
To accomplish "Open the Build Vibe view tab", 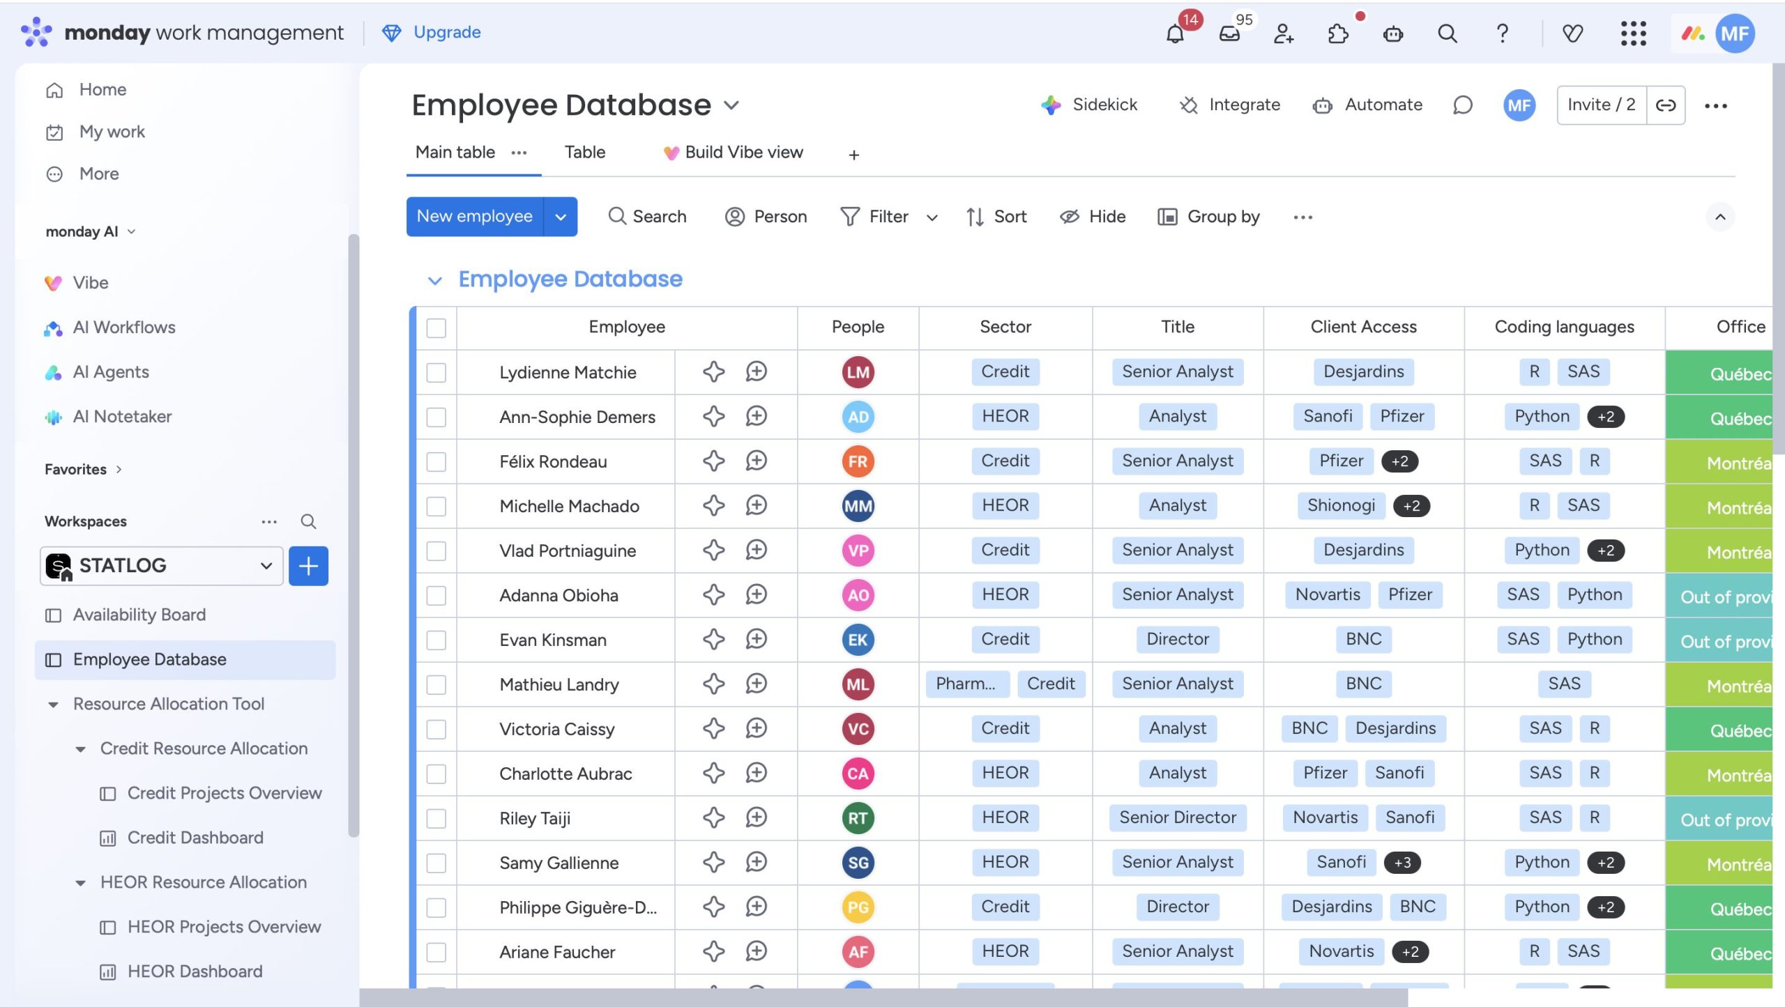I will pyautogui.click(x=734, y=152).
